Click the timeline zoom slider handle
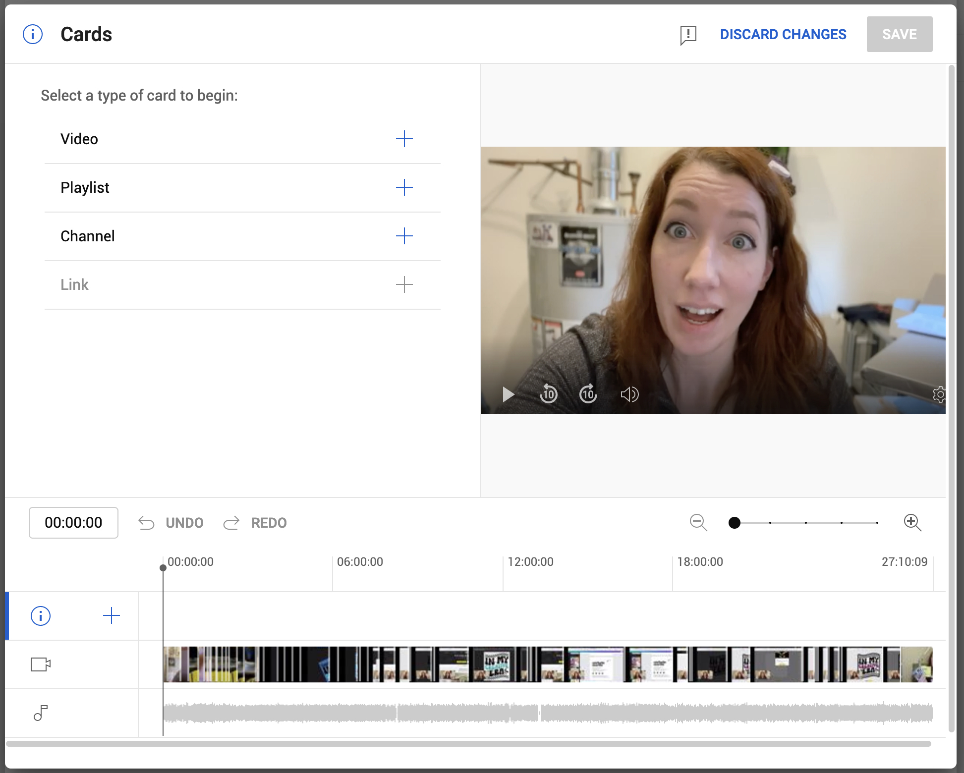 735,523
